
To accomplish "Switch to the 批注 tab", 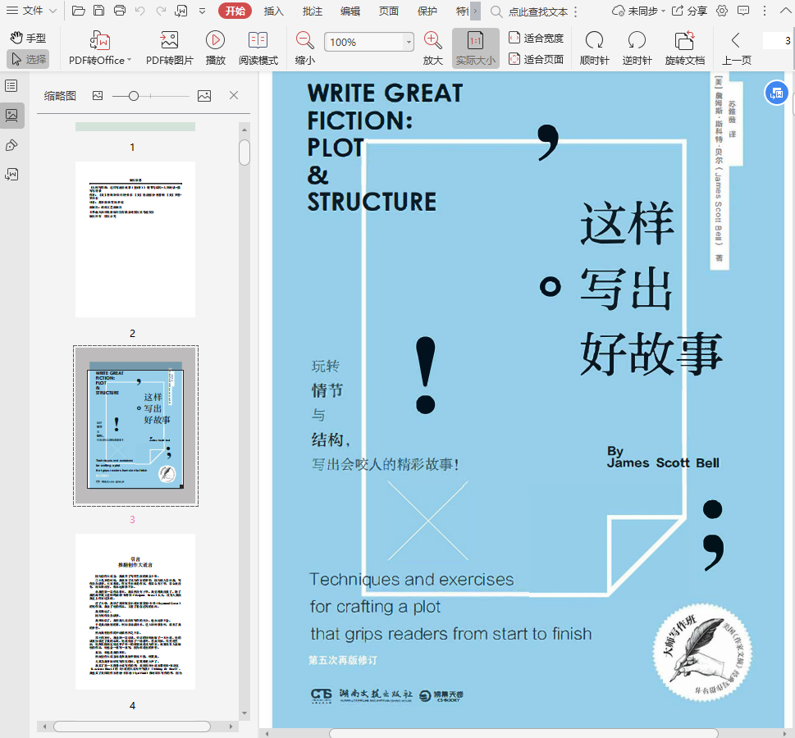I will pos(313,11).
